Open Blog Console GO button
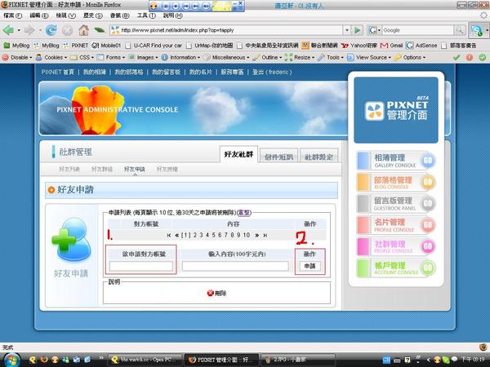Viewport: 490px width, 367px height. pyautogui.click(x=427, y=182)
